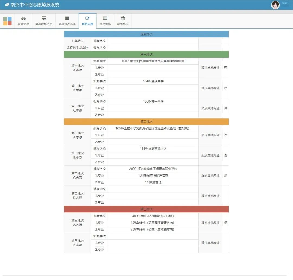Click the 南京市中招志愿填报系统 title
The height and width of the screenshot is (280, 293).
tap(35, 5)
